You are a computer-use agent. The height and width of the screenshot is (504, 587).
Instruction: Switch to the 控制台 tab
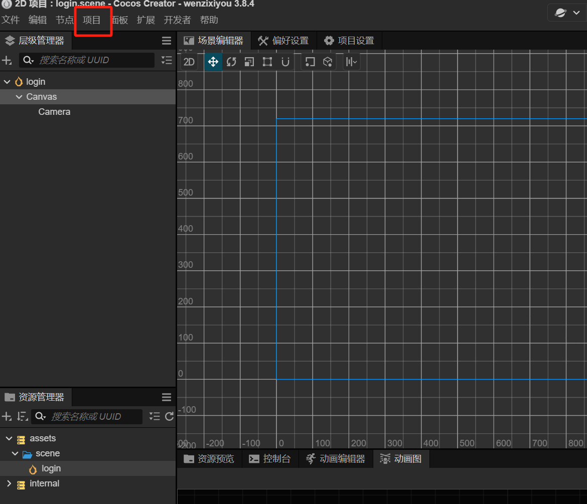[270, 459]
